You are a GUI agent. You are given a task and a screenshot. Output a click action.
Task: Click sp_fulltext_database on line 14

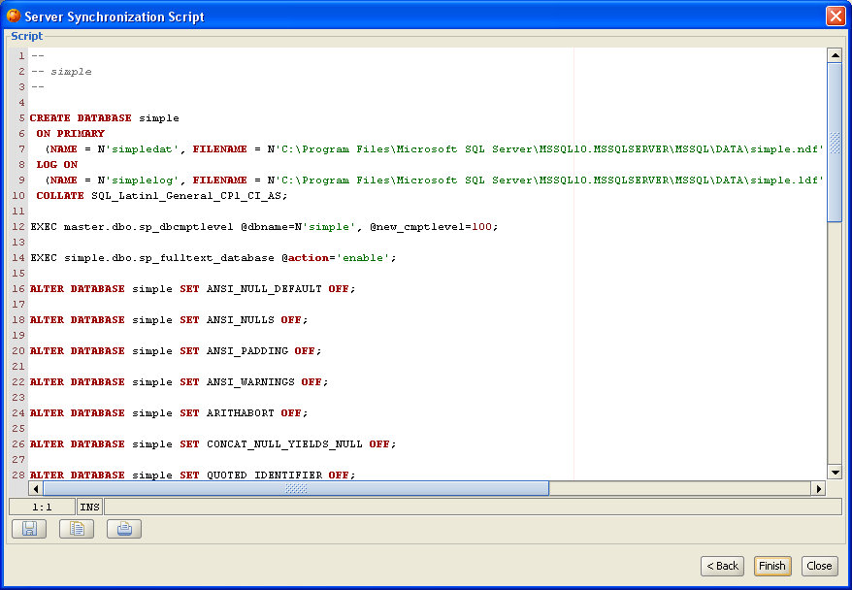[x=207, y=257]
